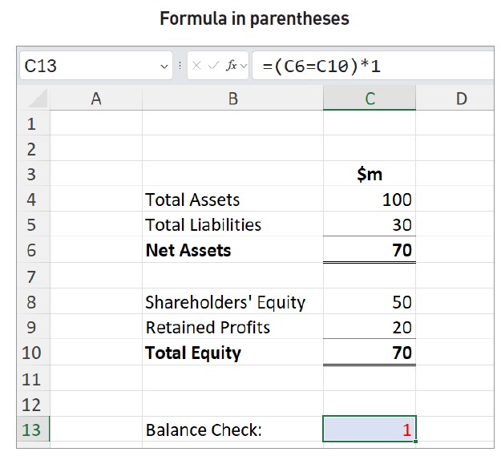The width and height of the screenshot is (501, 472).
Task: Click the Select All corner triangle
Action: coord(38,99)
